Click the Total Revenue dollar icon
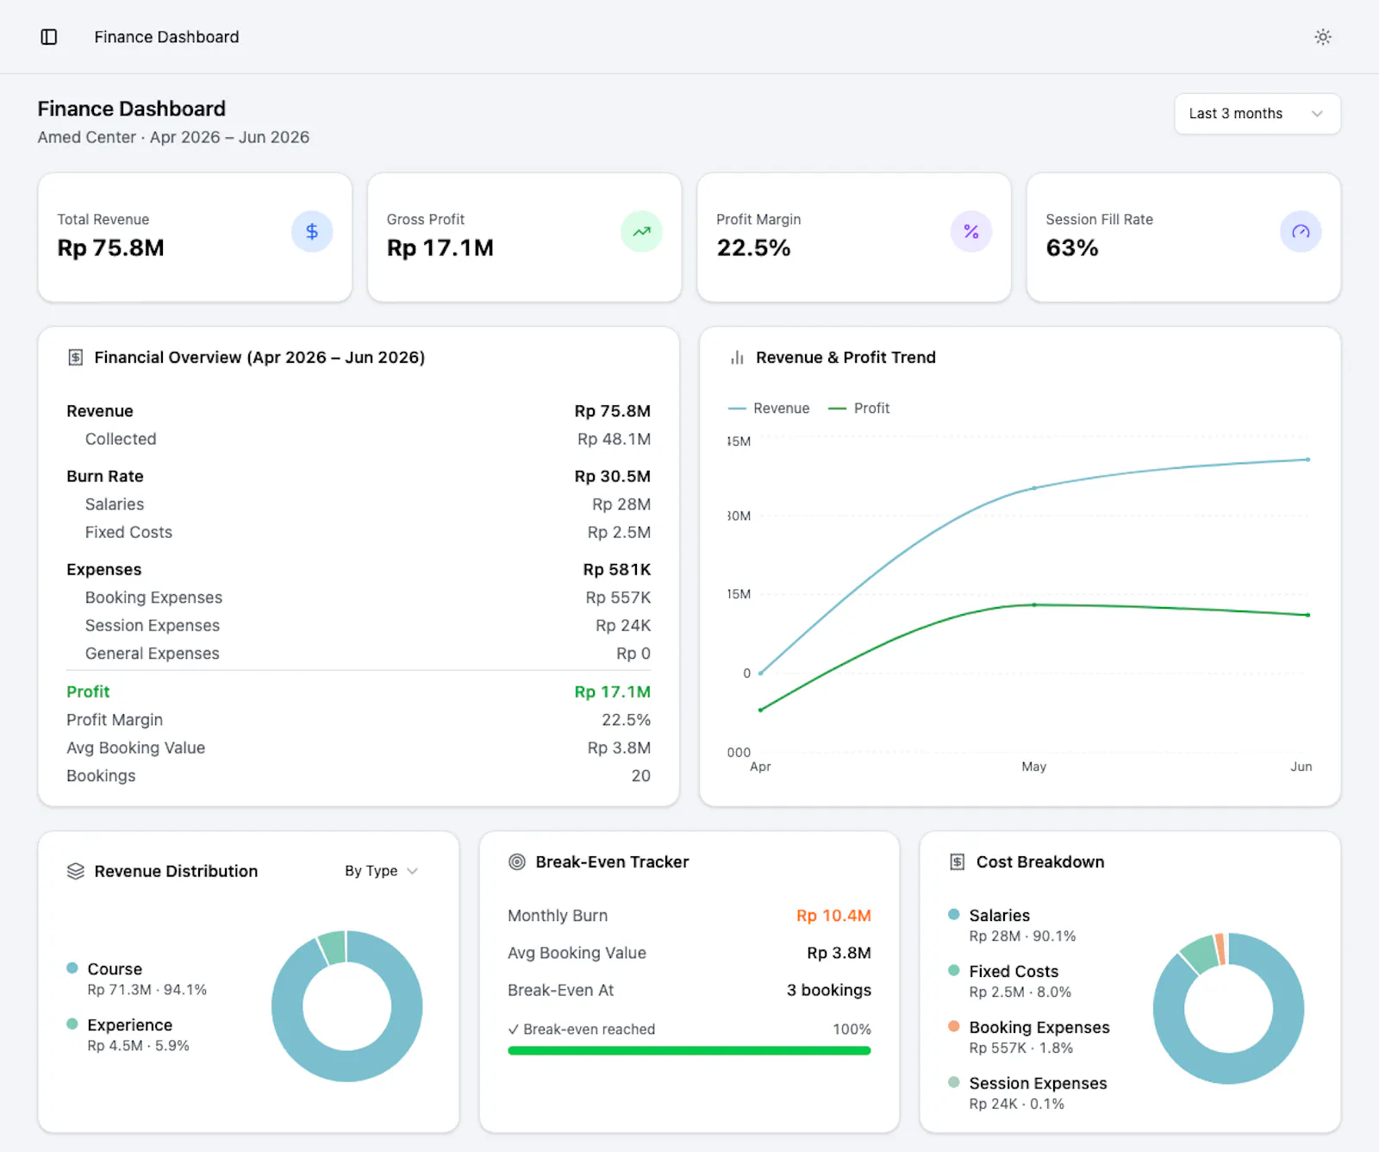 pyautogui.click(x=312, y=232)
